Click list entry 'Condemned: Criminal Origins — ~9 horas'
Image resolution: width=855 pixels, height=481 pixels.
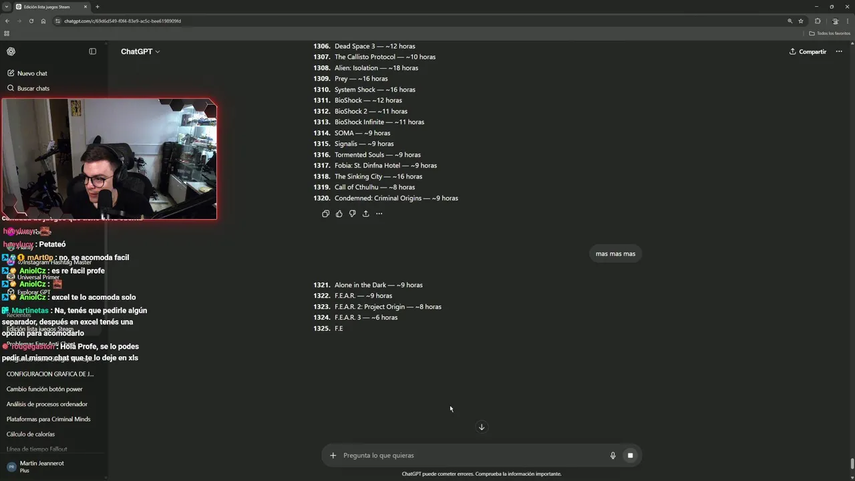point(396,198)
